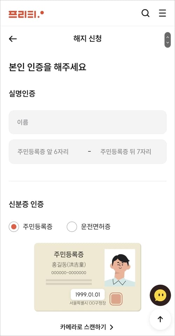Open the hamburger menu icon
This screenshot has width=175, height=336.
[x=162, y=13]
